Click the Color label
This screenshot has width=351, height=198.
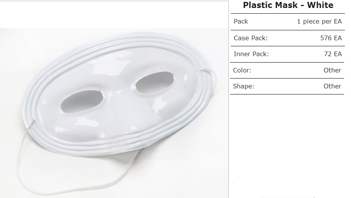pyautogui.click(x=242, y=70)
